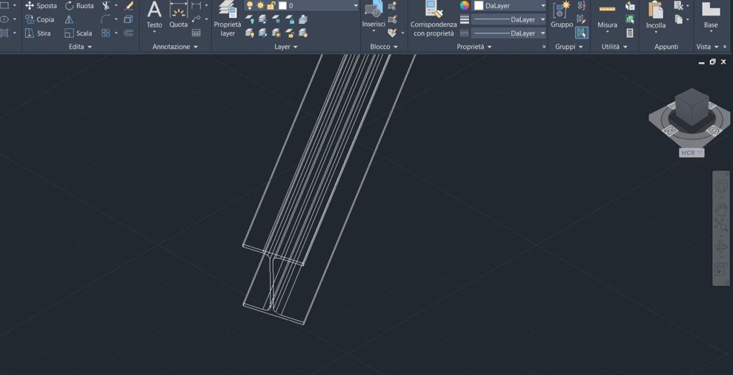
Task: Click the object color wheel icon
Action: (x=465, y=6)
